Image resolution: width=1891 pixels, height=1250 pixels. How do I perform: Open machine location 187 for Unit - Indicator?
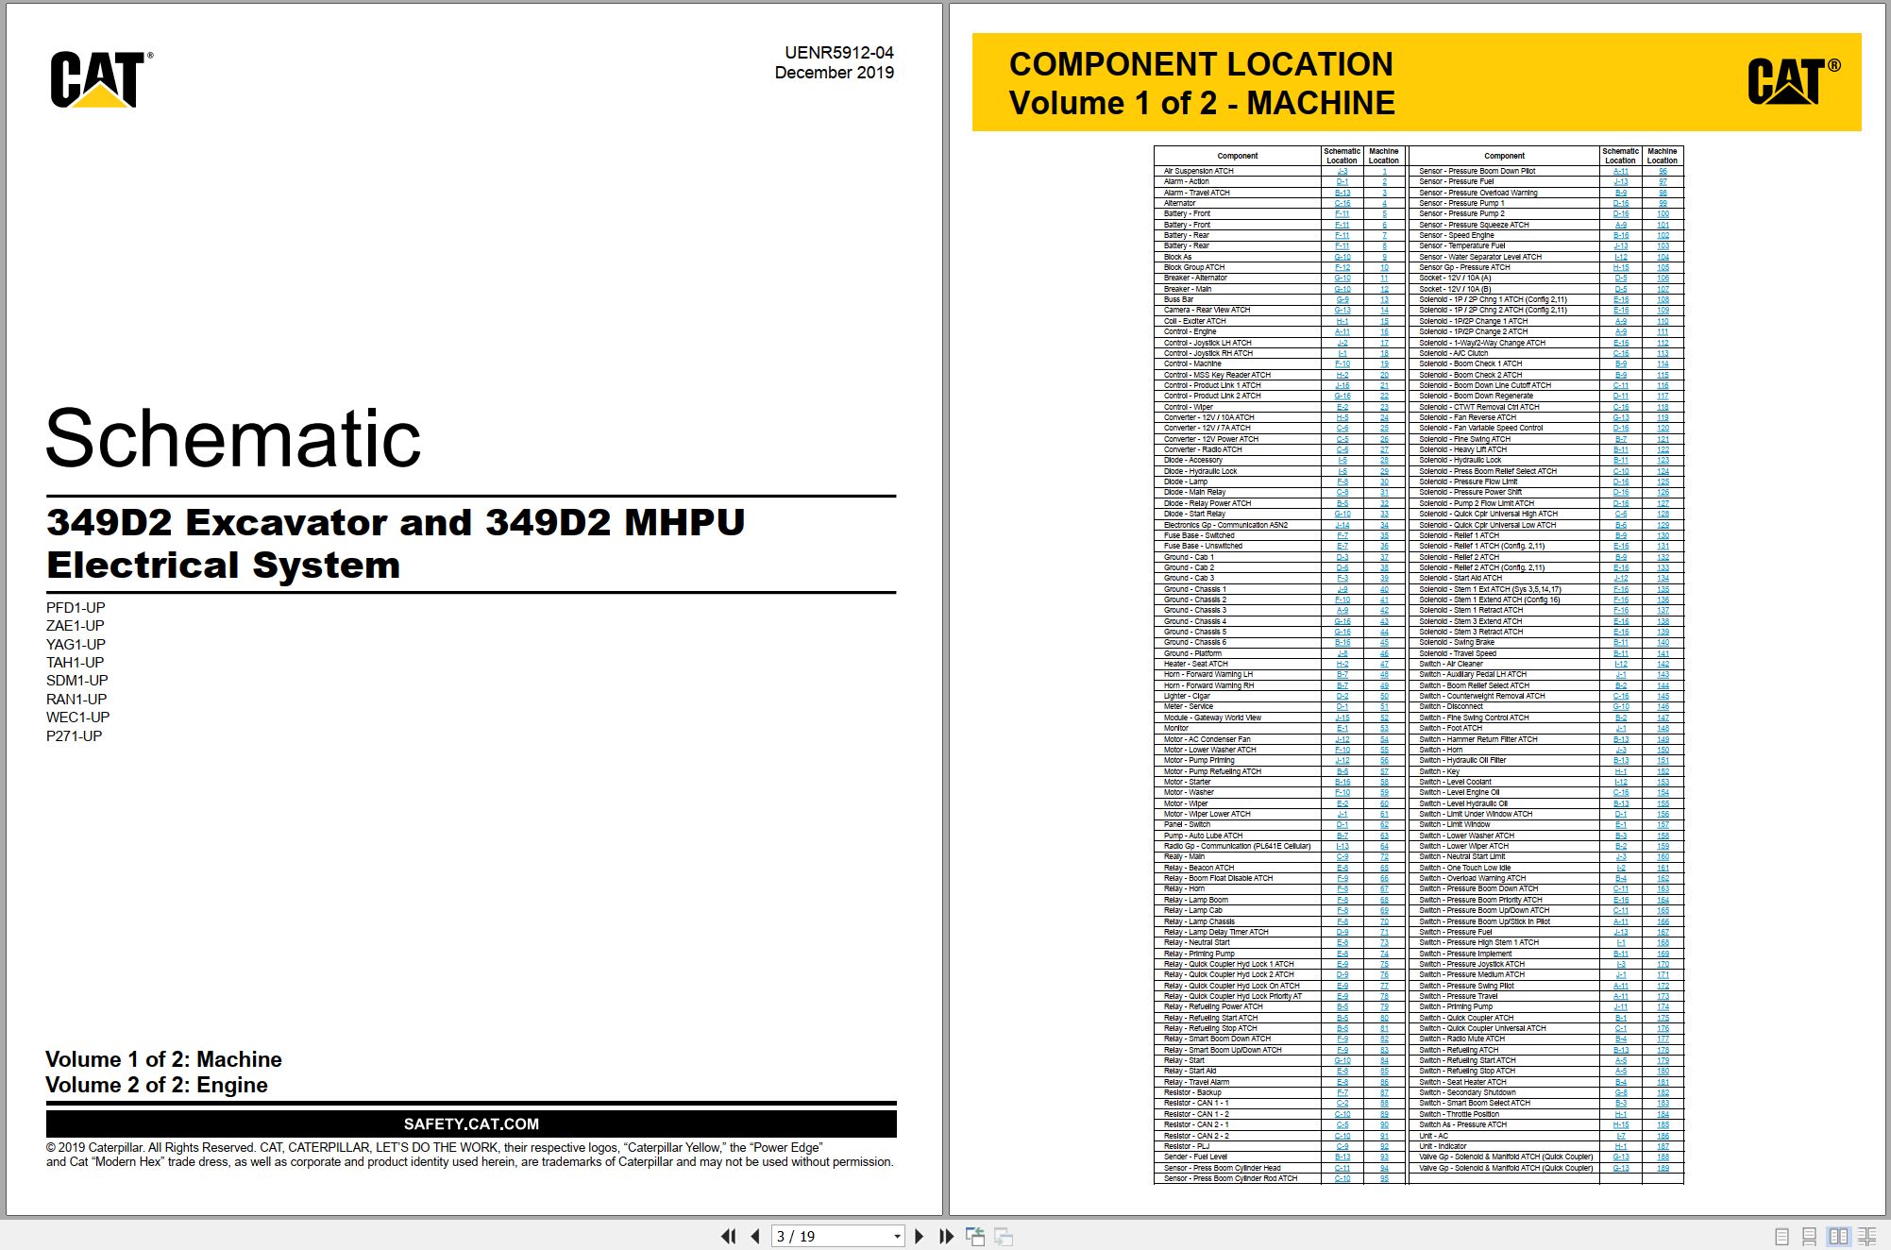pos(1663,1146)
